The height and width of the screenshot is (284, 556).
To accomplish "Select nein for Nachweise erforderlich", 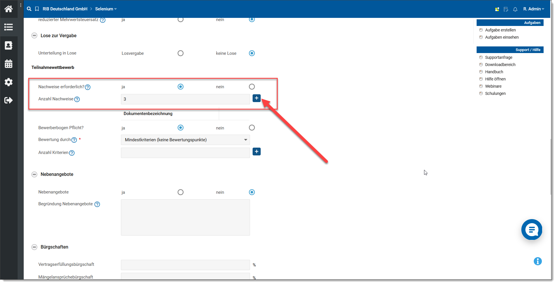I will click(x=252, y=87).
